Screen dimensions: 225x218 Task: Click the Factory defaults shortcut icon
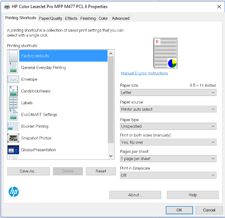pos(13,56)
